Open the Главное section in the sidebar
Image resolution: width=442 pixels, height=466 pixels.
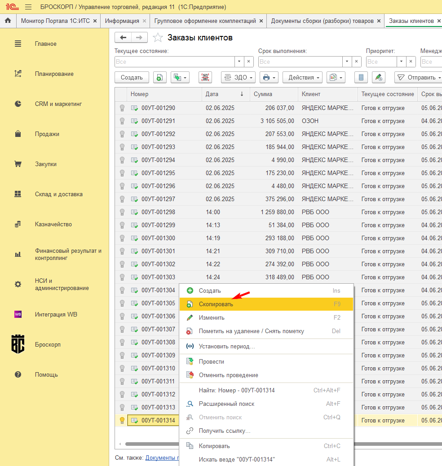45,44
